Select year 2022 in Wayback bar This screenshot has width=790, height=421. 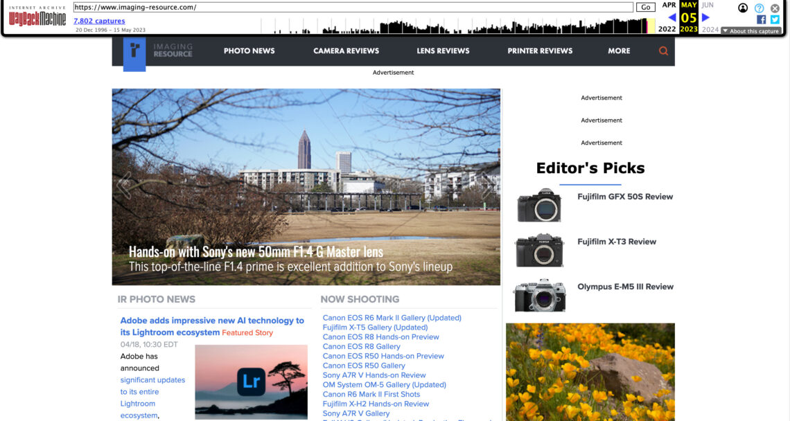pos(667,29)
